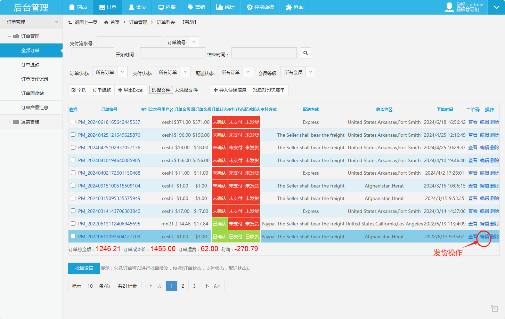
Task: Open the 订单 orders menu
Action: click(108, 7)
